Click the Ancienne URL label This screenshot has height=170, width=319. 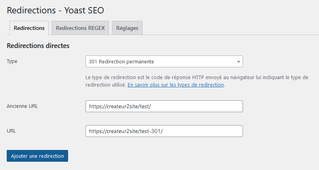click(22, 106)
